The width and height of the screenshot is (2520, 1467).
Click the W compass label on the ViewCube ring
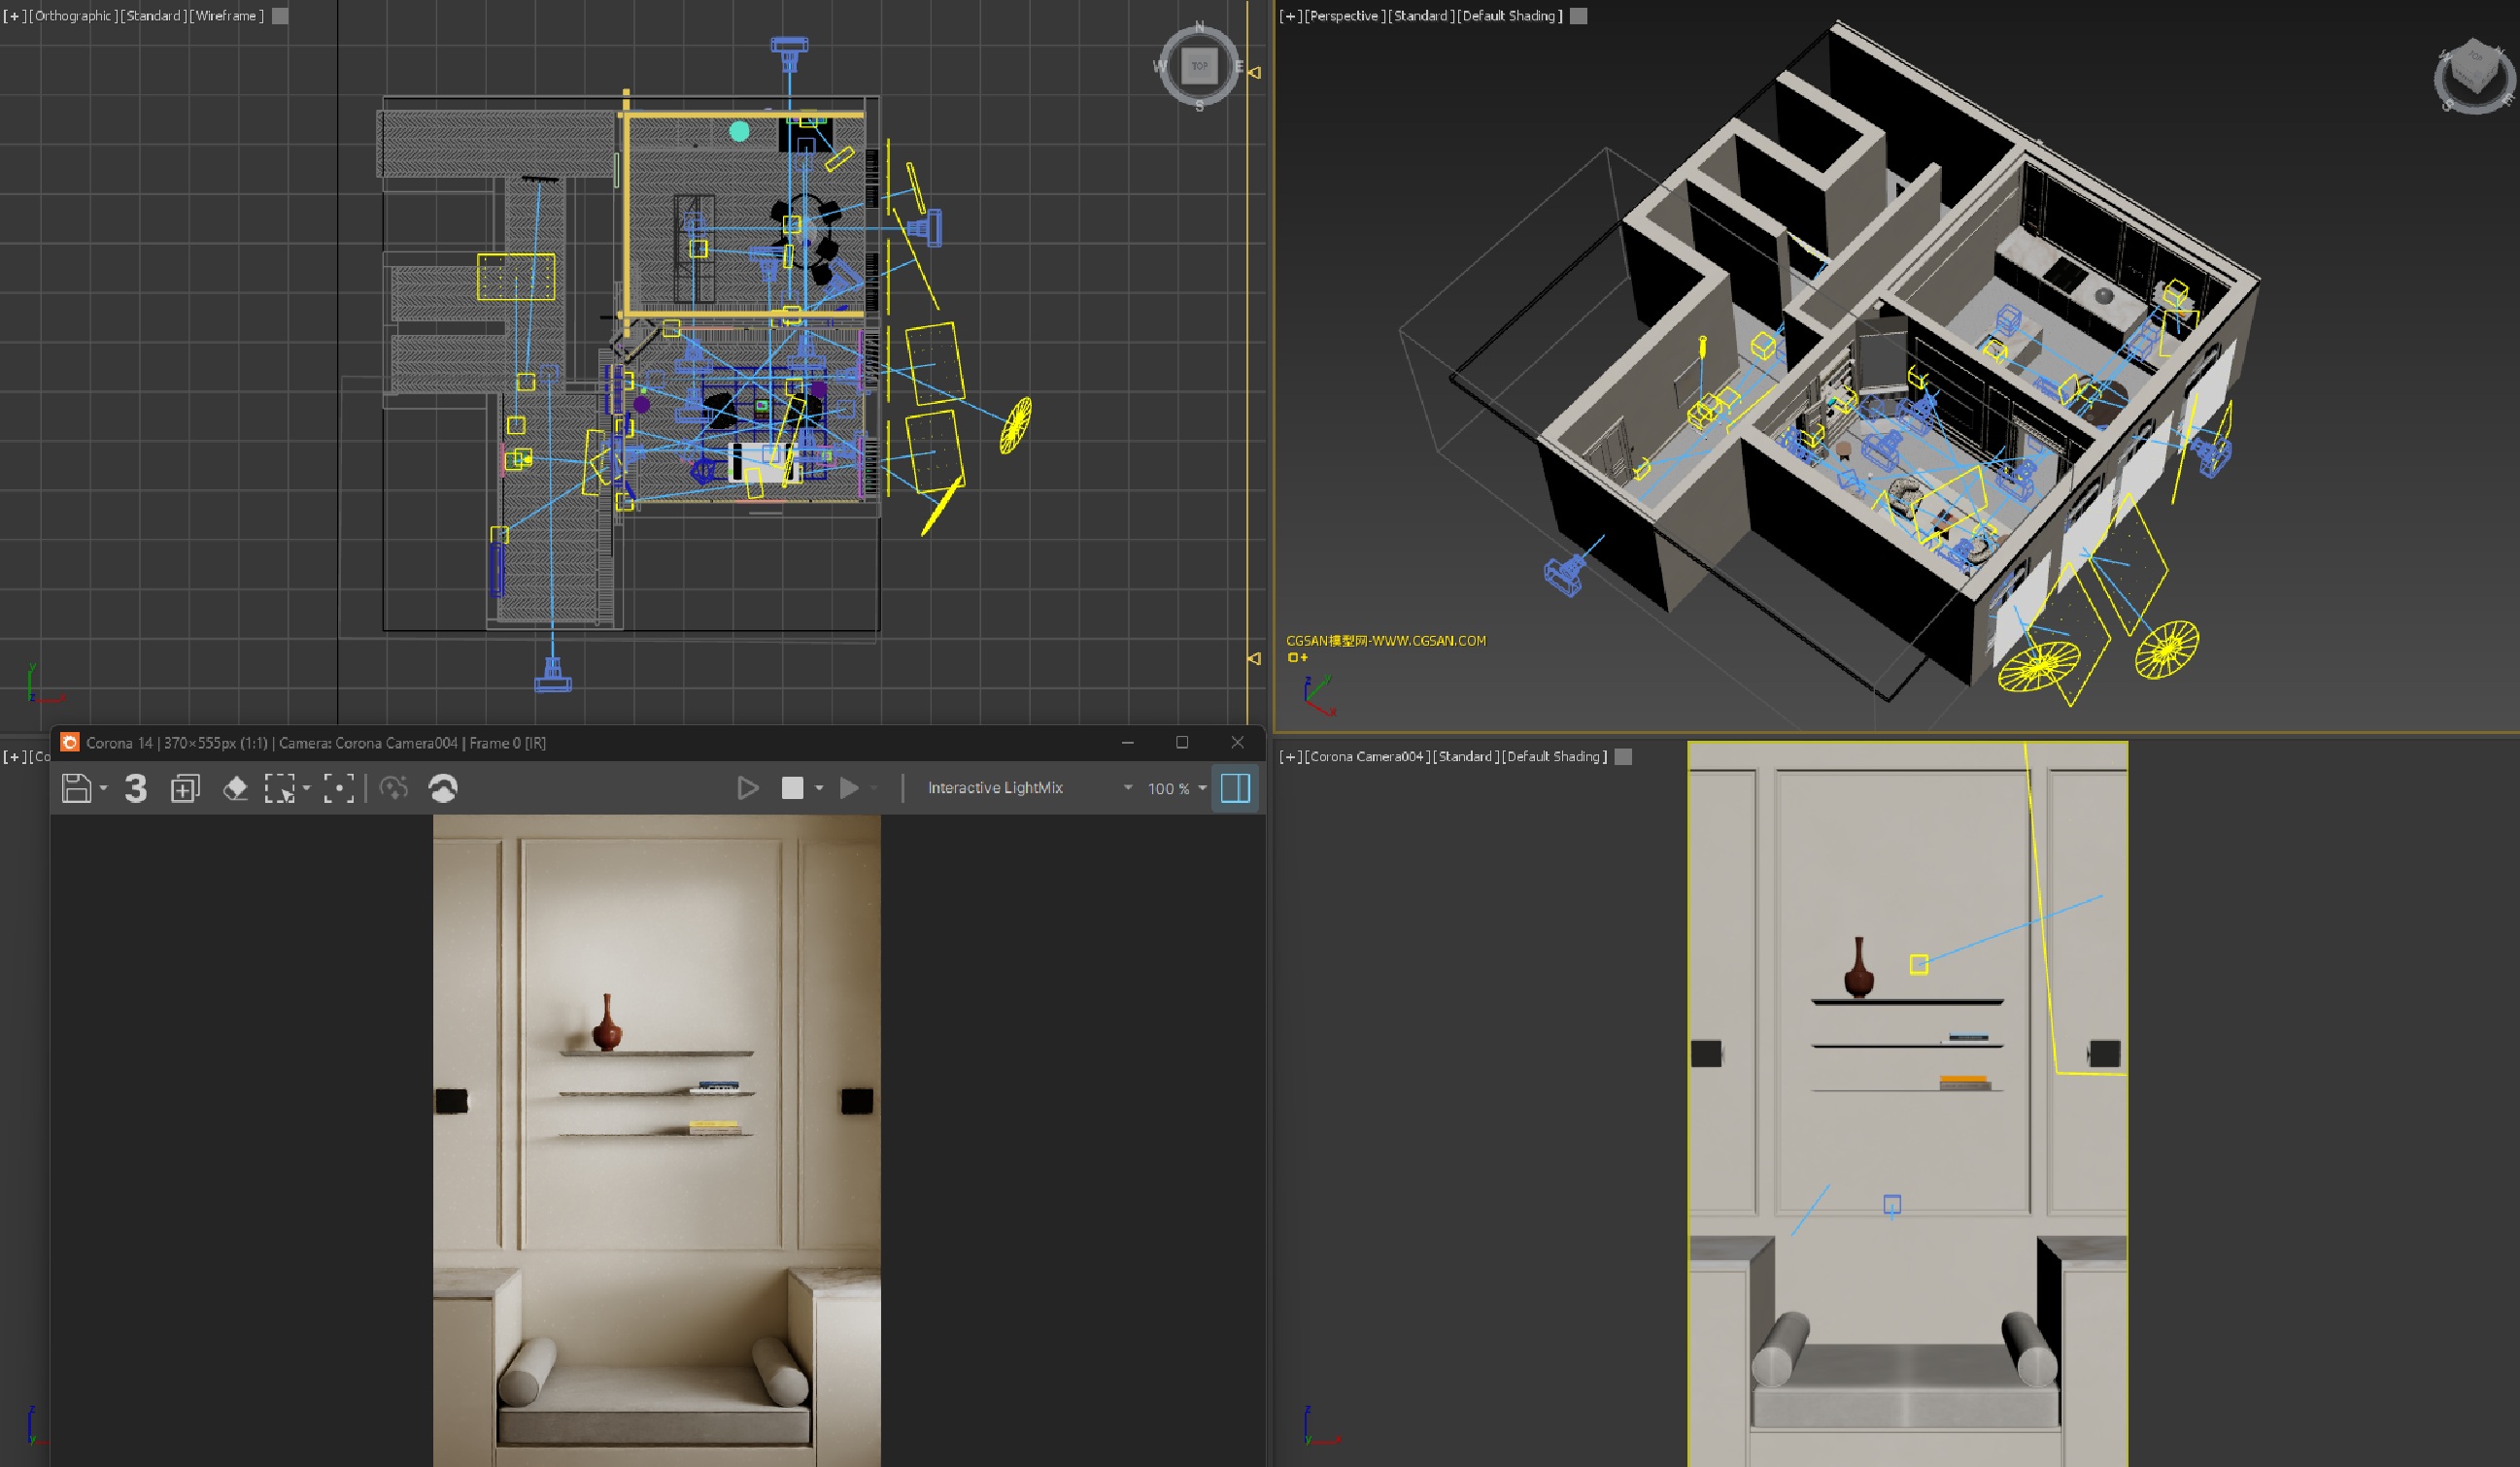[x=1160, y=67]
